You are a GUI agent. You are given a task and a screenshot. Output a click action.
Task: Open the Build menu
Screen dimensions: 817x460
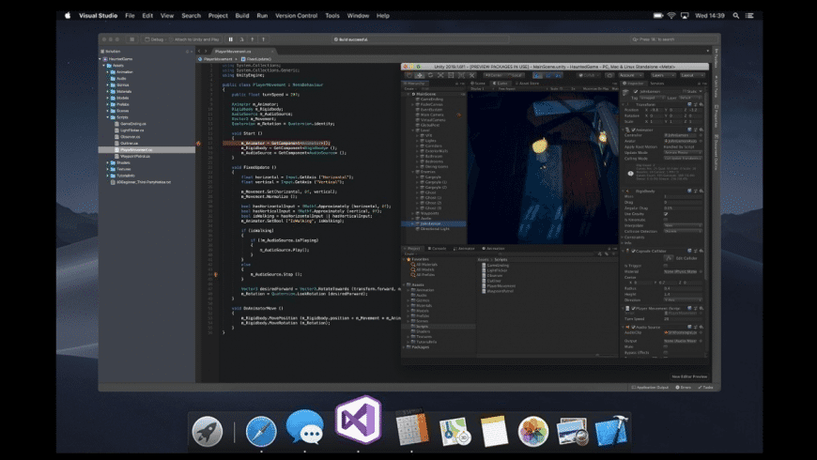coord(241,16)
